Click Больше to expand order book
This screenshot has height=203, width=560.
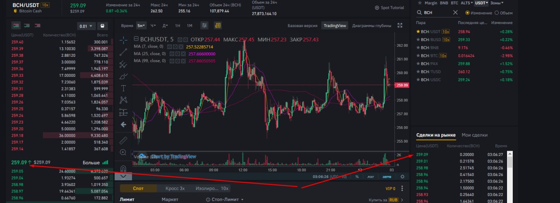point(96,162)
